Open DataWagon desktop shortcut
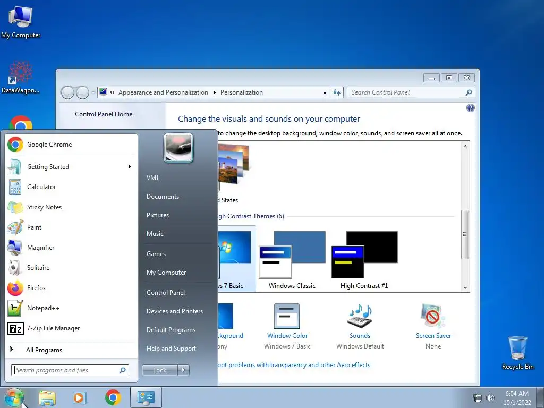The image size is (544, 408). (x=20, y=78)
